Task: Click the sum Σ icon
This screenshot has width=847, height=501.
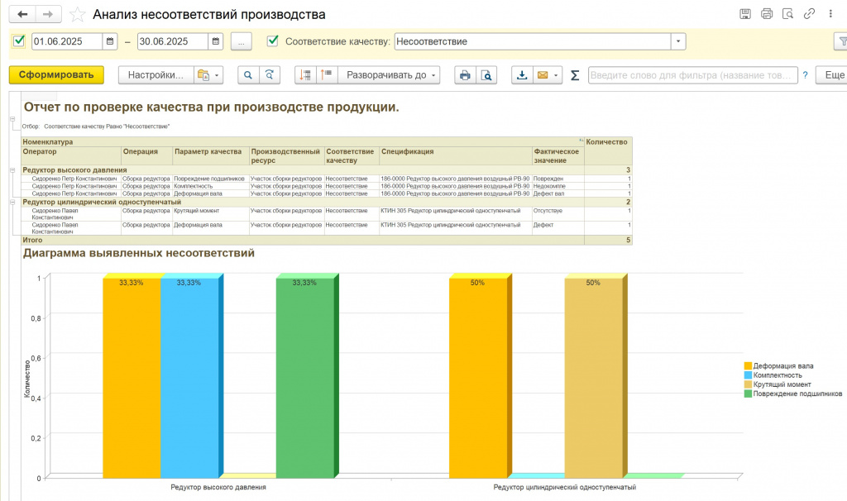Action: 575,75
